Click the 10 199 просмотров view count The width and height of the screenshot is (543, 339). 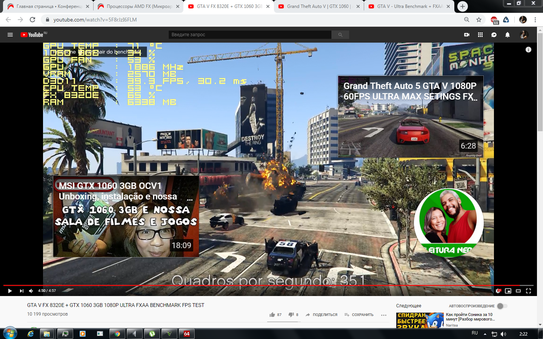pyautogui.click(x=48, y=314)
